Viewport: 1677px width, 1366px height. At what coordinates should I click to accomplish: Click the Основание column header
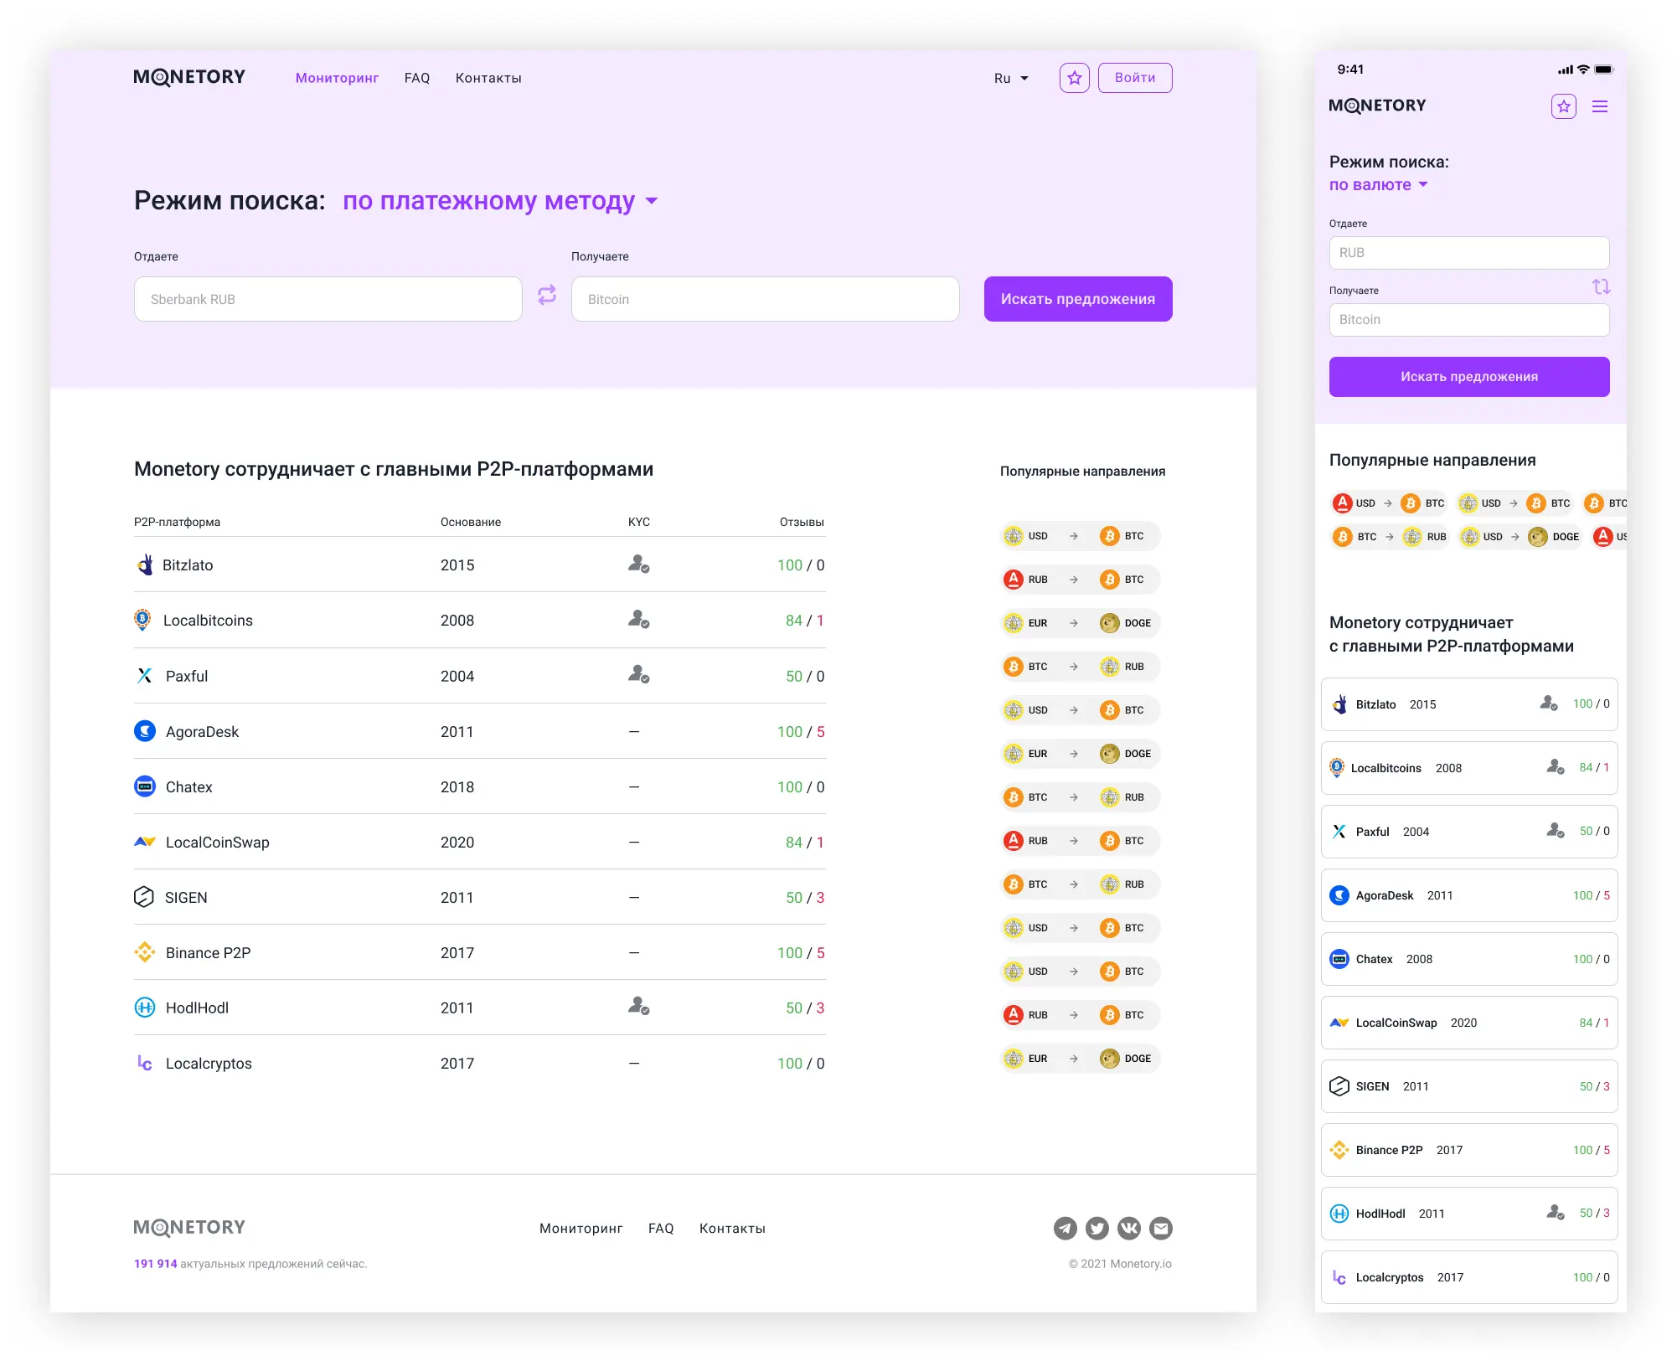coord(471,522)
